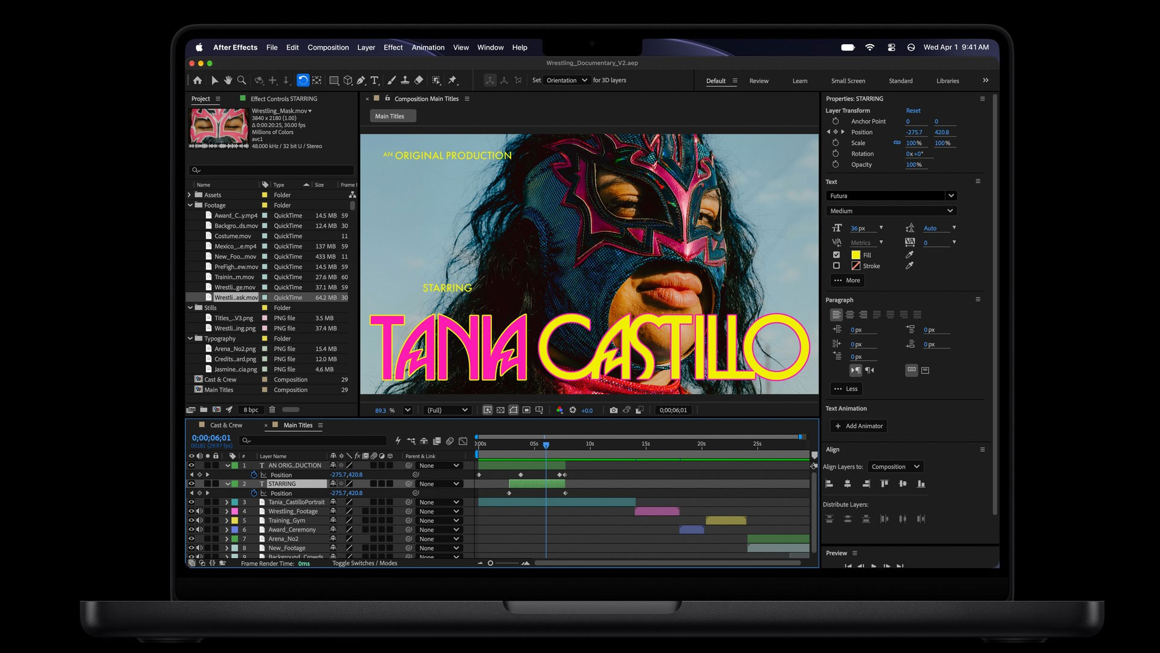The width and height of the screenshot is (1160, 653).
Task: Select the Hand tool
Action: 228,80
